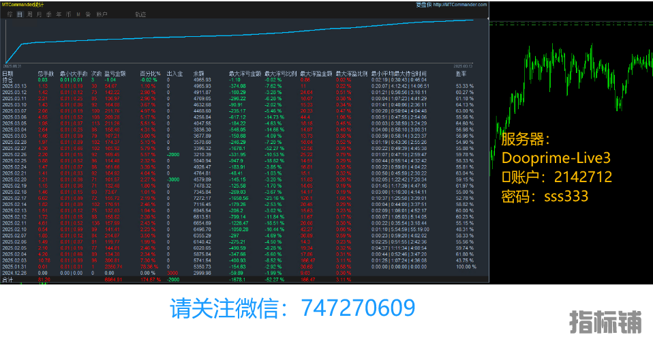Viewport: 653px width, 339px height.
Task: Select the 2025.03.13 date row
Action: click(245, 86)
